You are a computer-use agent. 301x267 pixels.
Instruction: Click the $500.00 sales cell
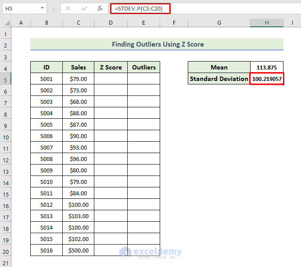[78, 250]
